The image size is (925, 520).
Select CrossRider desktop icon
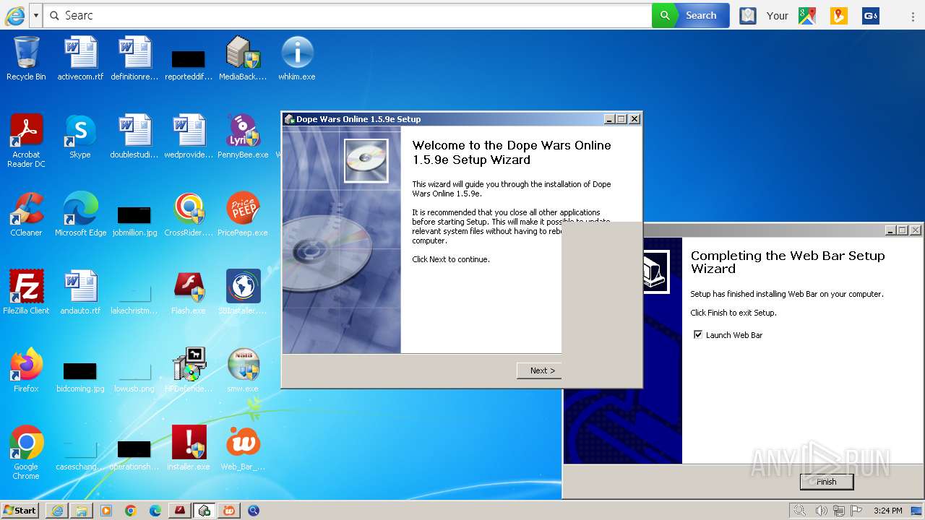coord(189,214)
